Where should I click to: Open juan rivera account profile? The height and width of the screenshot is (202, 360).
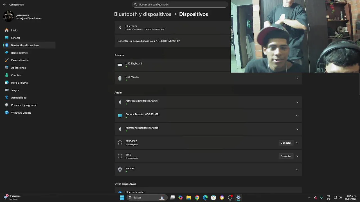[22, 16]
